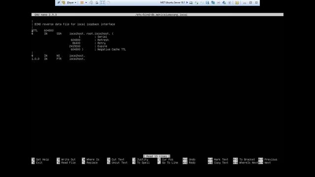315x177 pixels.
Task: Click the SOA record type text
Action: (x=59, y=34)
